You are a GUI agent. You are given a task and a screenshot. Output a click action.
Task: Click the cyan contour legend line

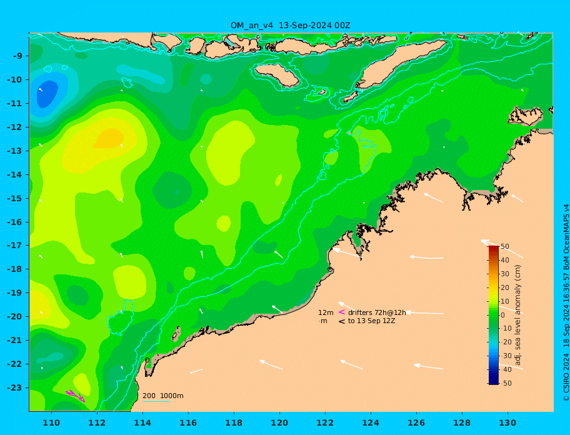(x=156, y=401)
